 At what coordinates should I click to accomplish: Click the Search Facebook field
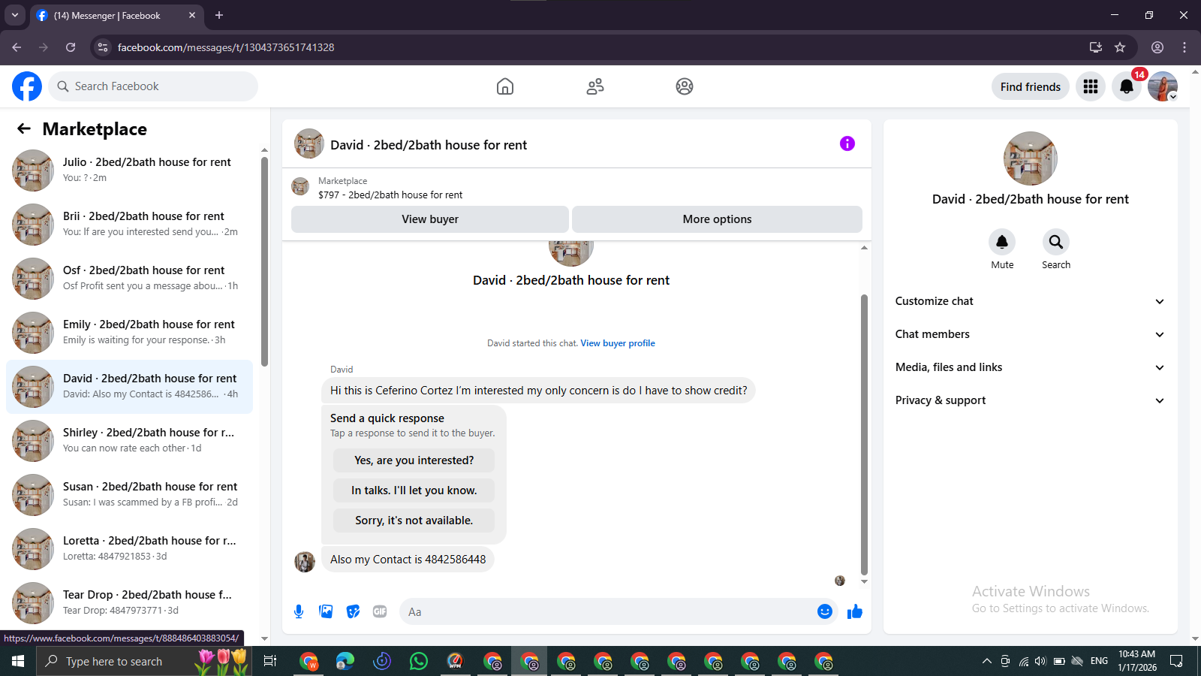click(x=153, y=86)
